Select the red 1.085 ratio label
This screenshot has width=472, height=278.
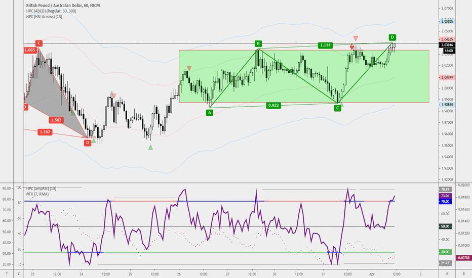point(30,50)
